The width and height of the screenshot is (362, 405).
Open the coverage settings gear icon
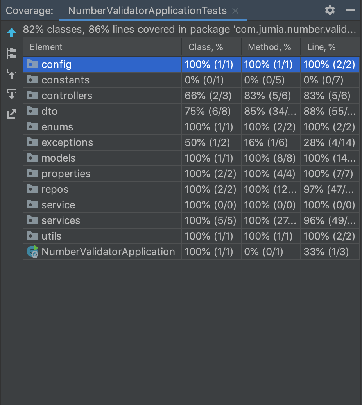pos(330,10)
